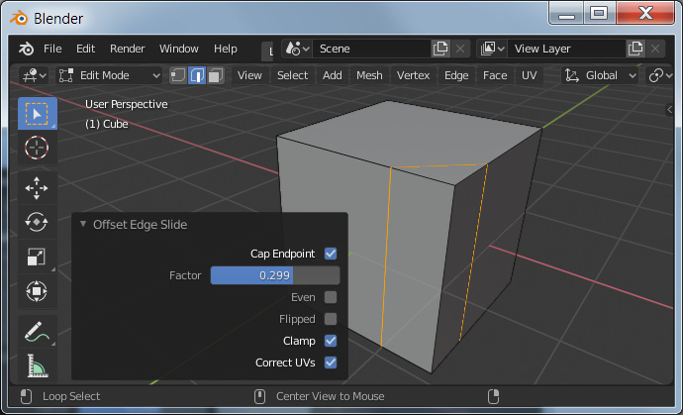Open the Edit Mode dropdown

[109, 75]
